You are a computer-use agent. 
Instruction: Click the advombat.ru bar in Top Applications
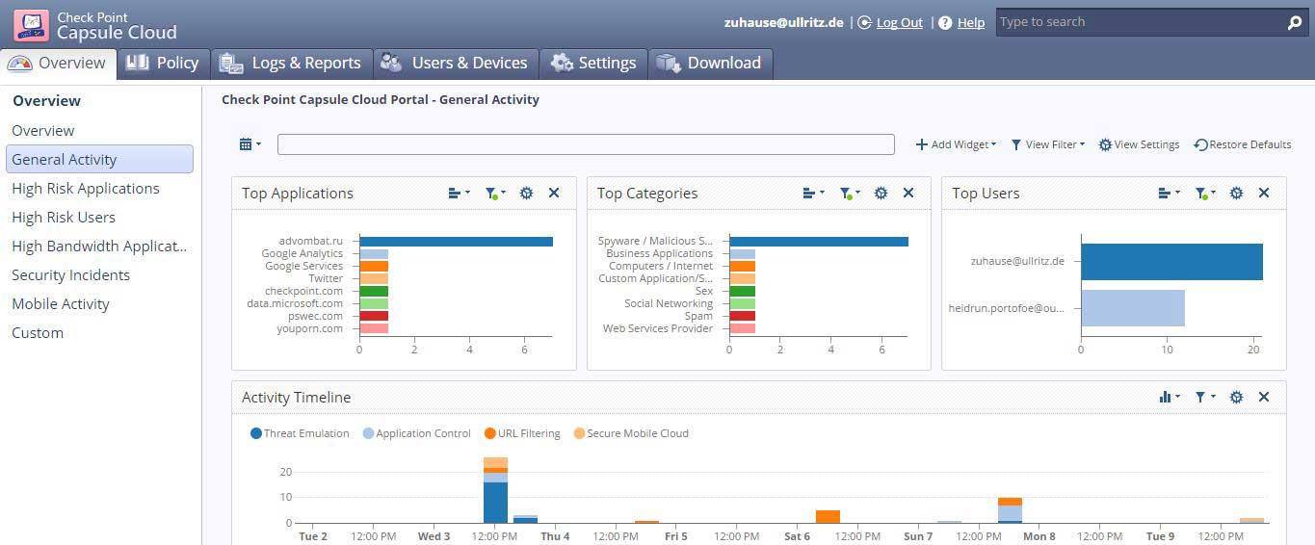click(456, 242)
